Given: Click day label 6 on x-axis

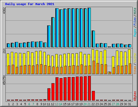Looking at the screenshot, I should [29, 104].
